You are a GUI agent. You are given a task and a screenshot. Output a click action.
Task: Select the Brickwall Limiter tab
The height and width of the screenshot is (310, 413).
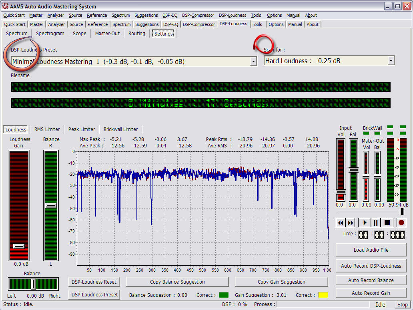(120, 129)
